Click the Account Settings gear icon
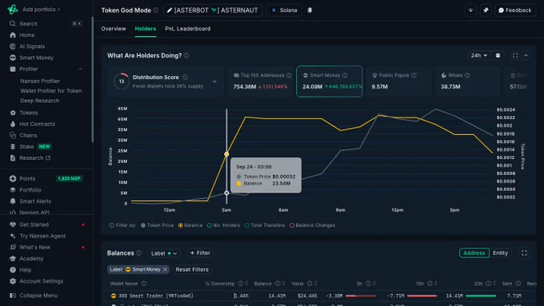The width and height of the screenshot is (544, 306). click(13, 281)
